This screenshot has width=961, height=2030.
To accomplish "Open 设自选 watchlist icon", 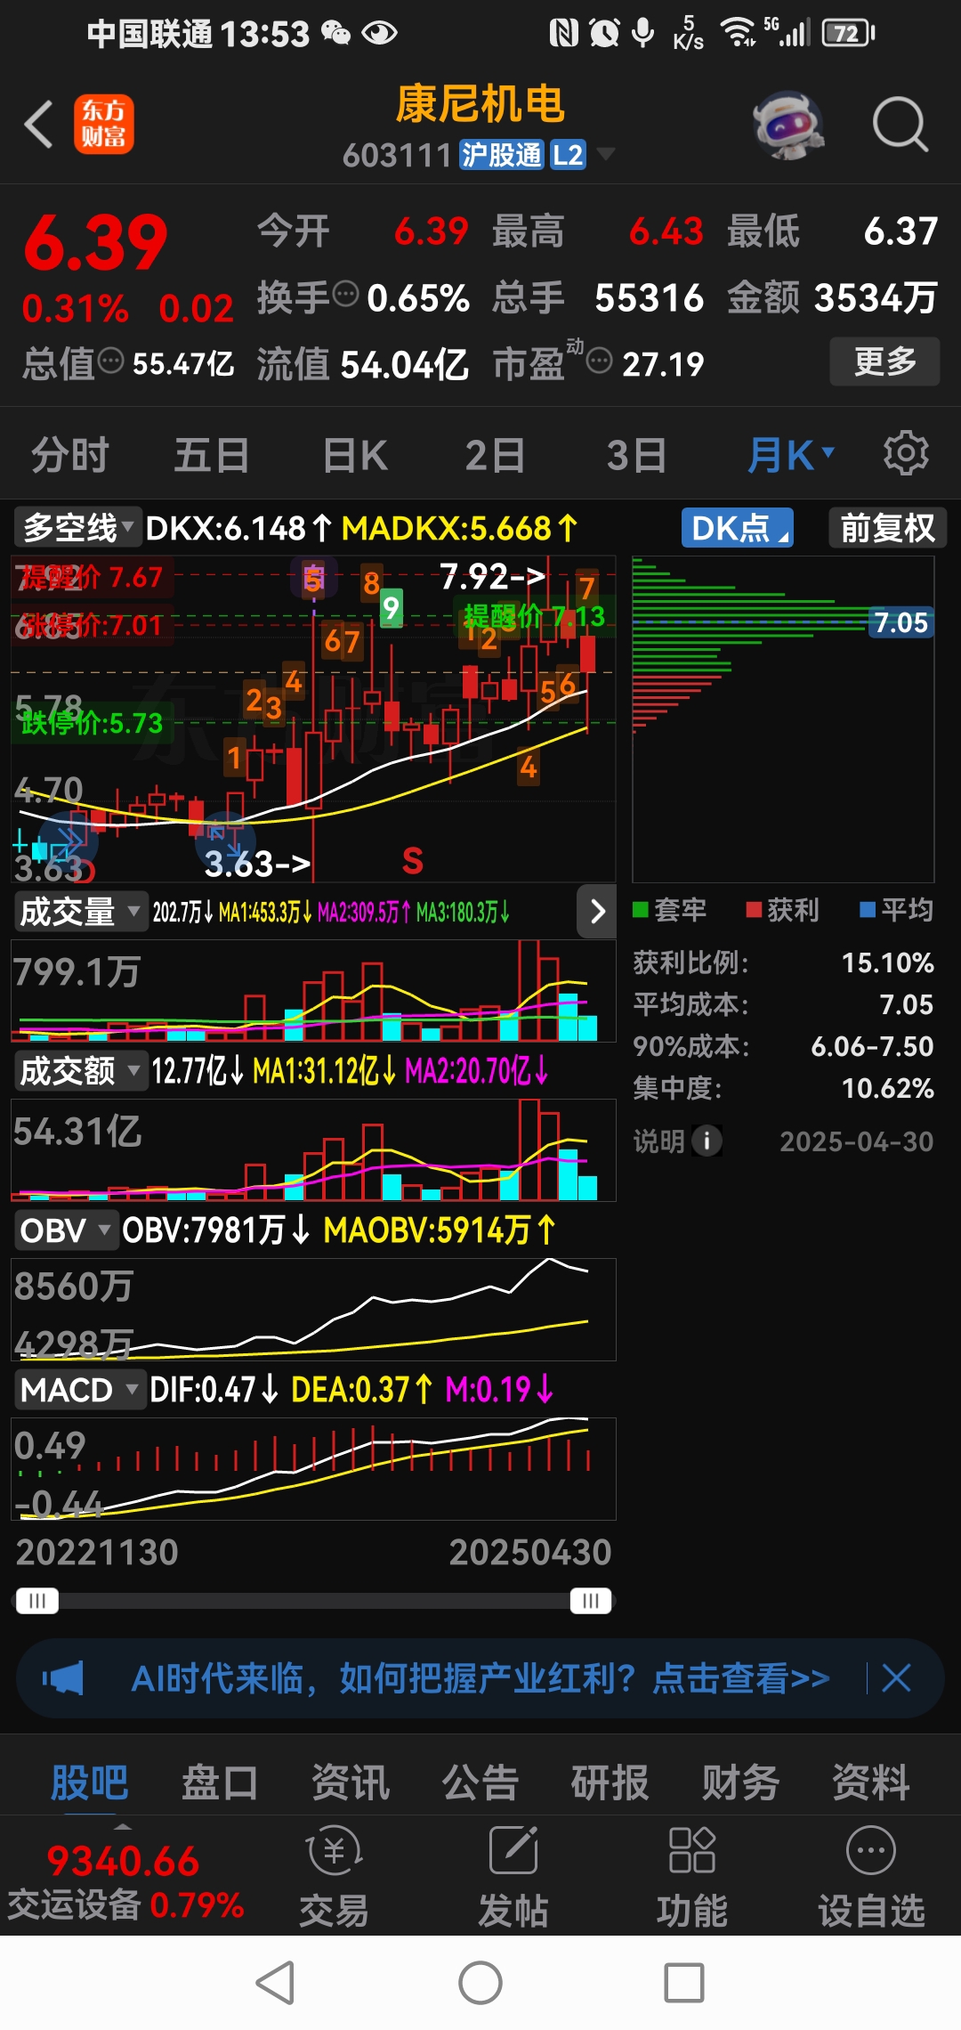I will [x=871, y=1876].
